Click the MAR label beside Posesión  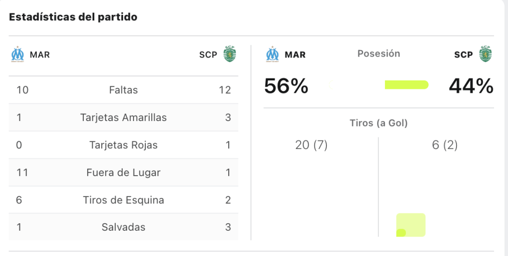click(x=295, y=55)
